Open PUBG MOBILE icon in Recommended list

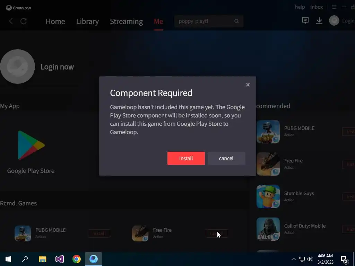268,132
